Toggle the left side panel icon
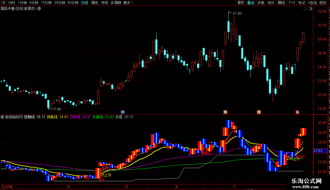330x190 pixels. (3, 3)
